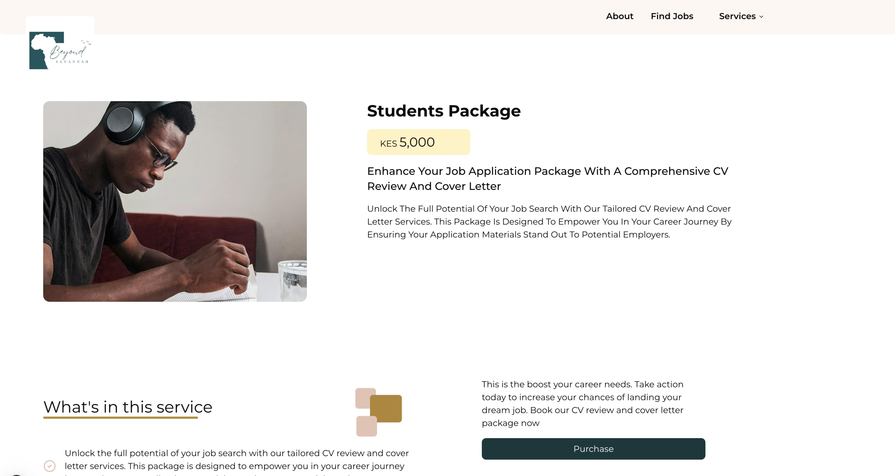Navigate to Find Jobs

coord(672,16)
